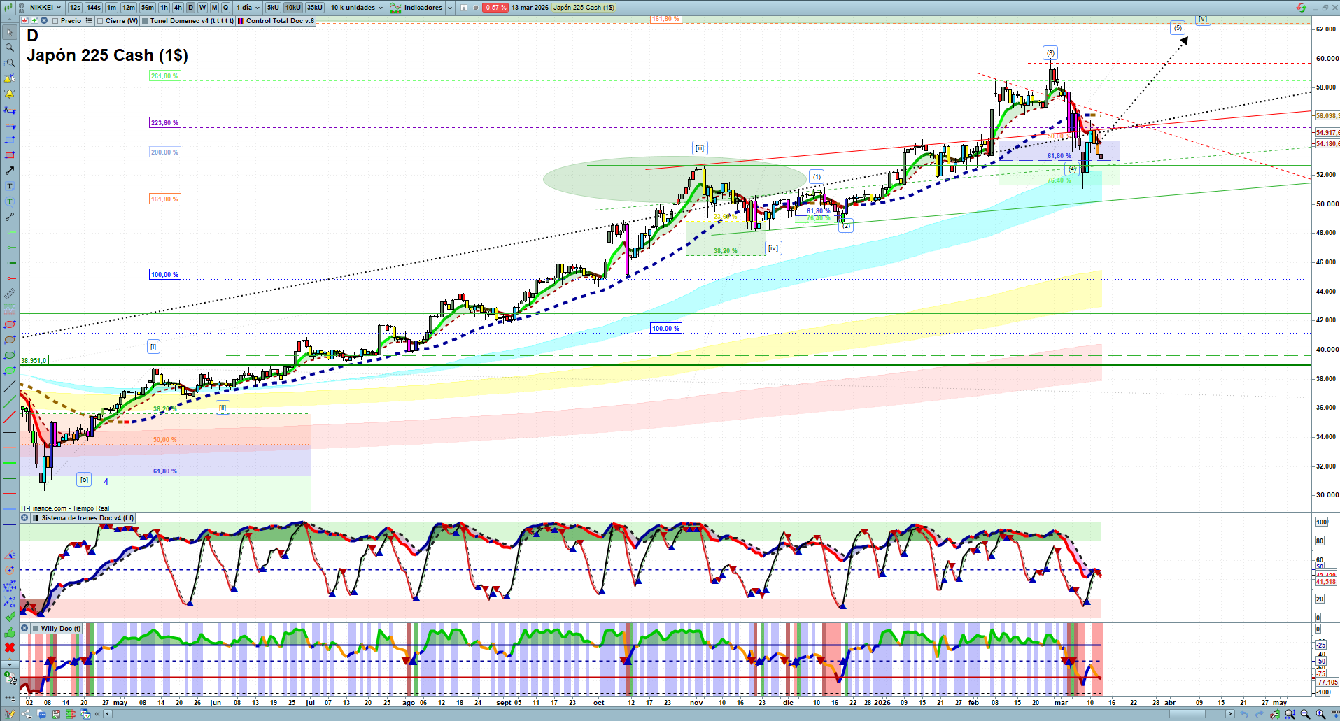Zoom in with bottom-right magnifier plus
The image size is (1340, 721).
pyautogui.click(x=1320, y=714)
